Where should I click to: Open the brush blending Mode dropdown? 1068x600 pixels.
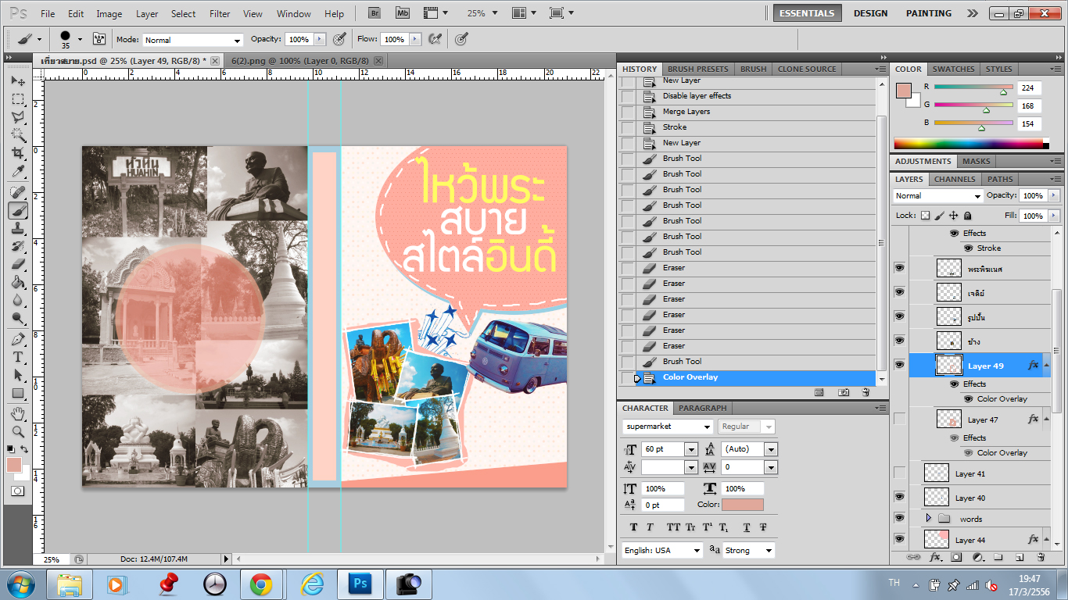tap(193, 40)
